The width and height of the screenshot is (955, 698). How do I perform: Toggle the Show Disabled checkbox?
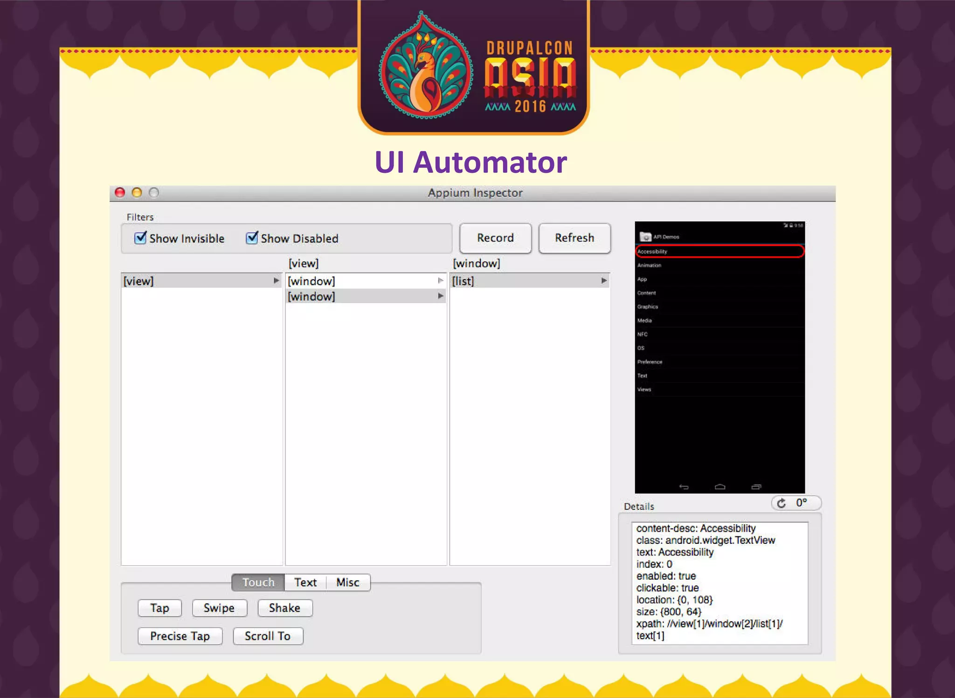(x=252, y=238)
